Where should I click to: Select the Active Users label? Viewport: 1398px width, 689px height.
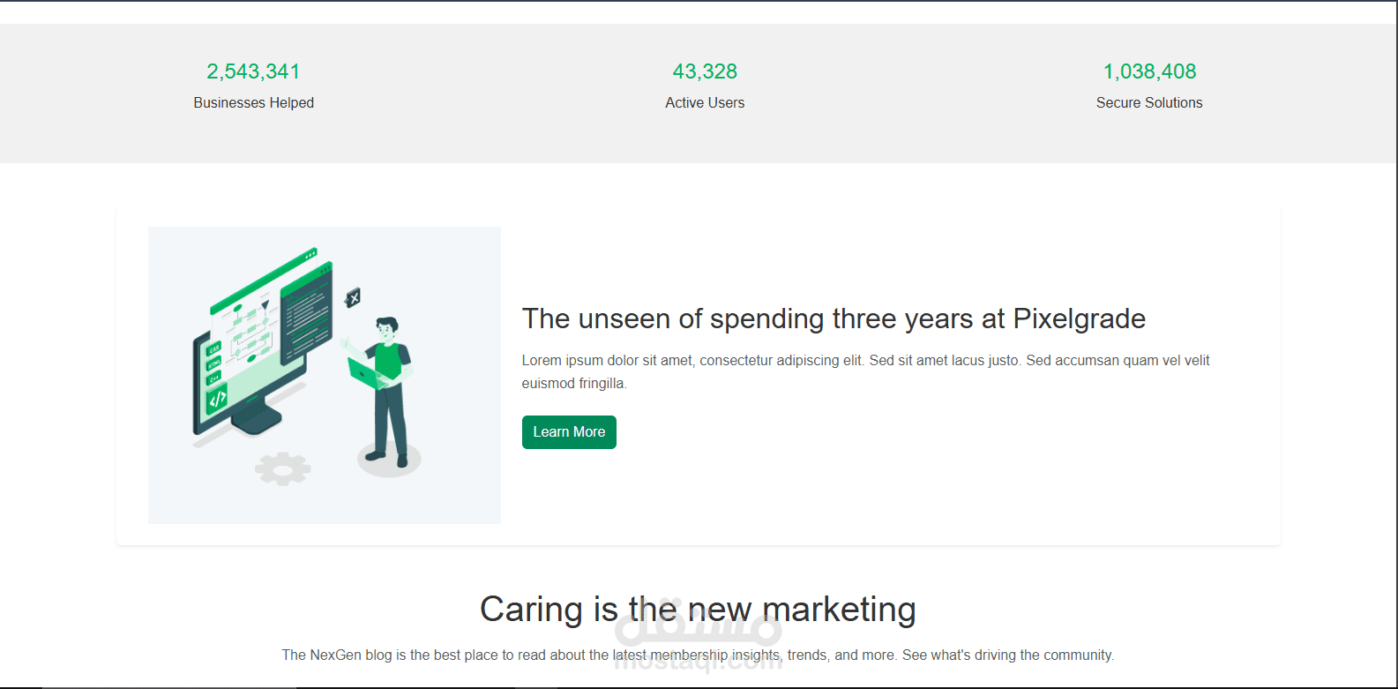pos(705,103)
